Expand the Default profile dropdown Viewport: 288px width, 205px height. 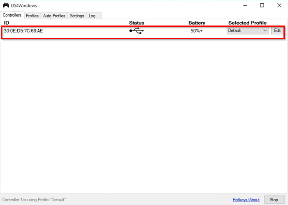coord(247,30)
